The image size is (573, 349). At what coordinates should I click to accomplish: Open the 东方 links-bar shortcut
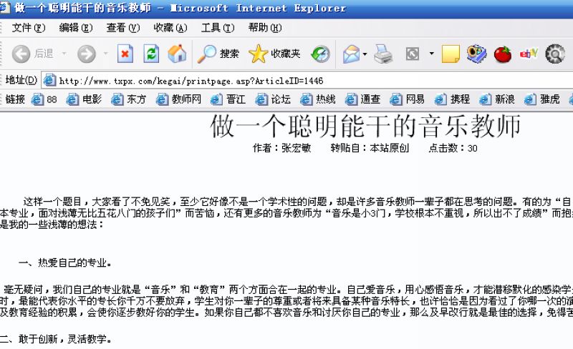pyautogui.click(x=129, y=99)
